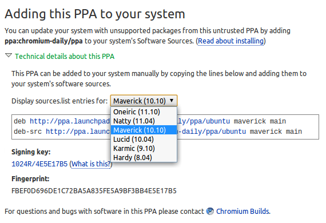Viewport: 326px width, 223px height.
Task: Open the Read about installing link
Action: (231, 41)
